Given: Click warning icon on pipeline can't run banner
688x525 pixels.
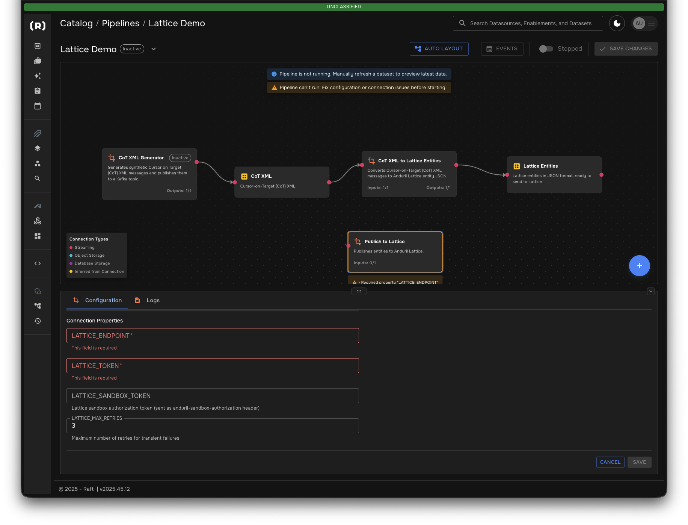Looking at the screenshot, I should 275,88.
